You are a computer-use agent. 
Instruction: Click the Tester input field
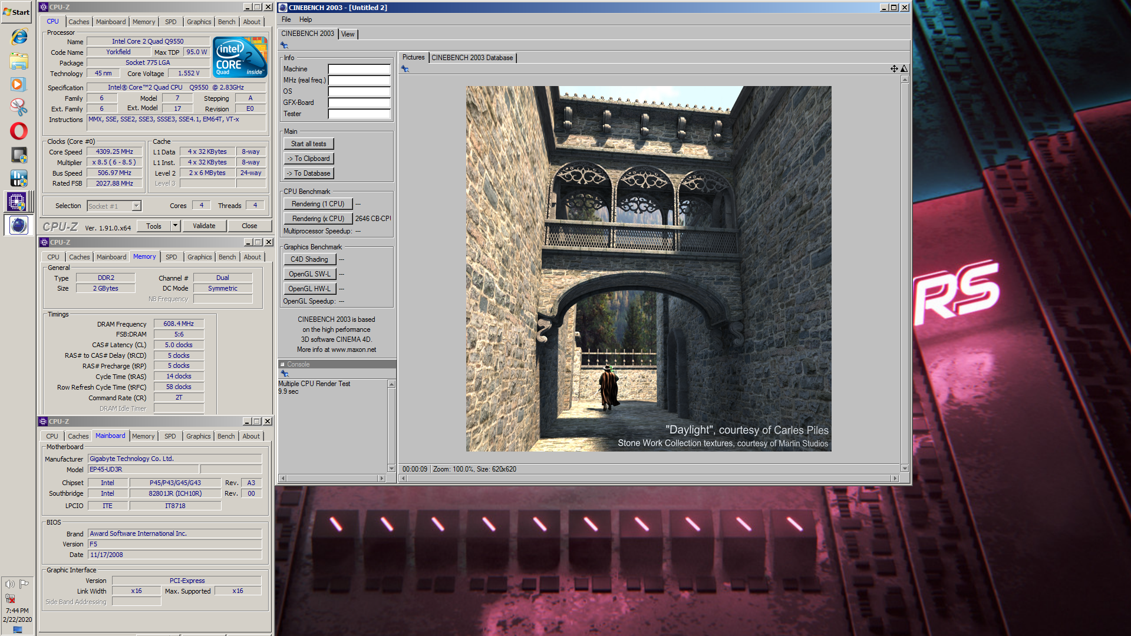tap(359, 114)
